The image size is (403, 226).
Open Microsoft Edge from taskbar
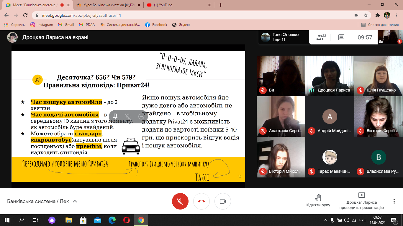click(x=112, y=220)
